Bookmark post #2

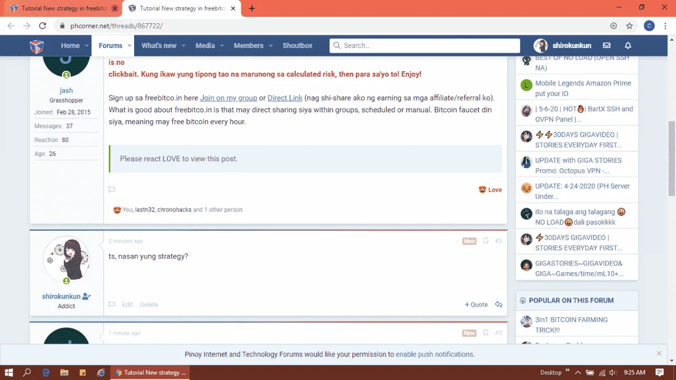click(486, 241)
